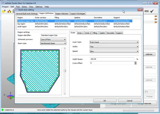Open the General Build style Settings tab
The height and width of the screenshot is (114, 160).
pos(27,13)
